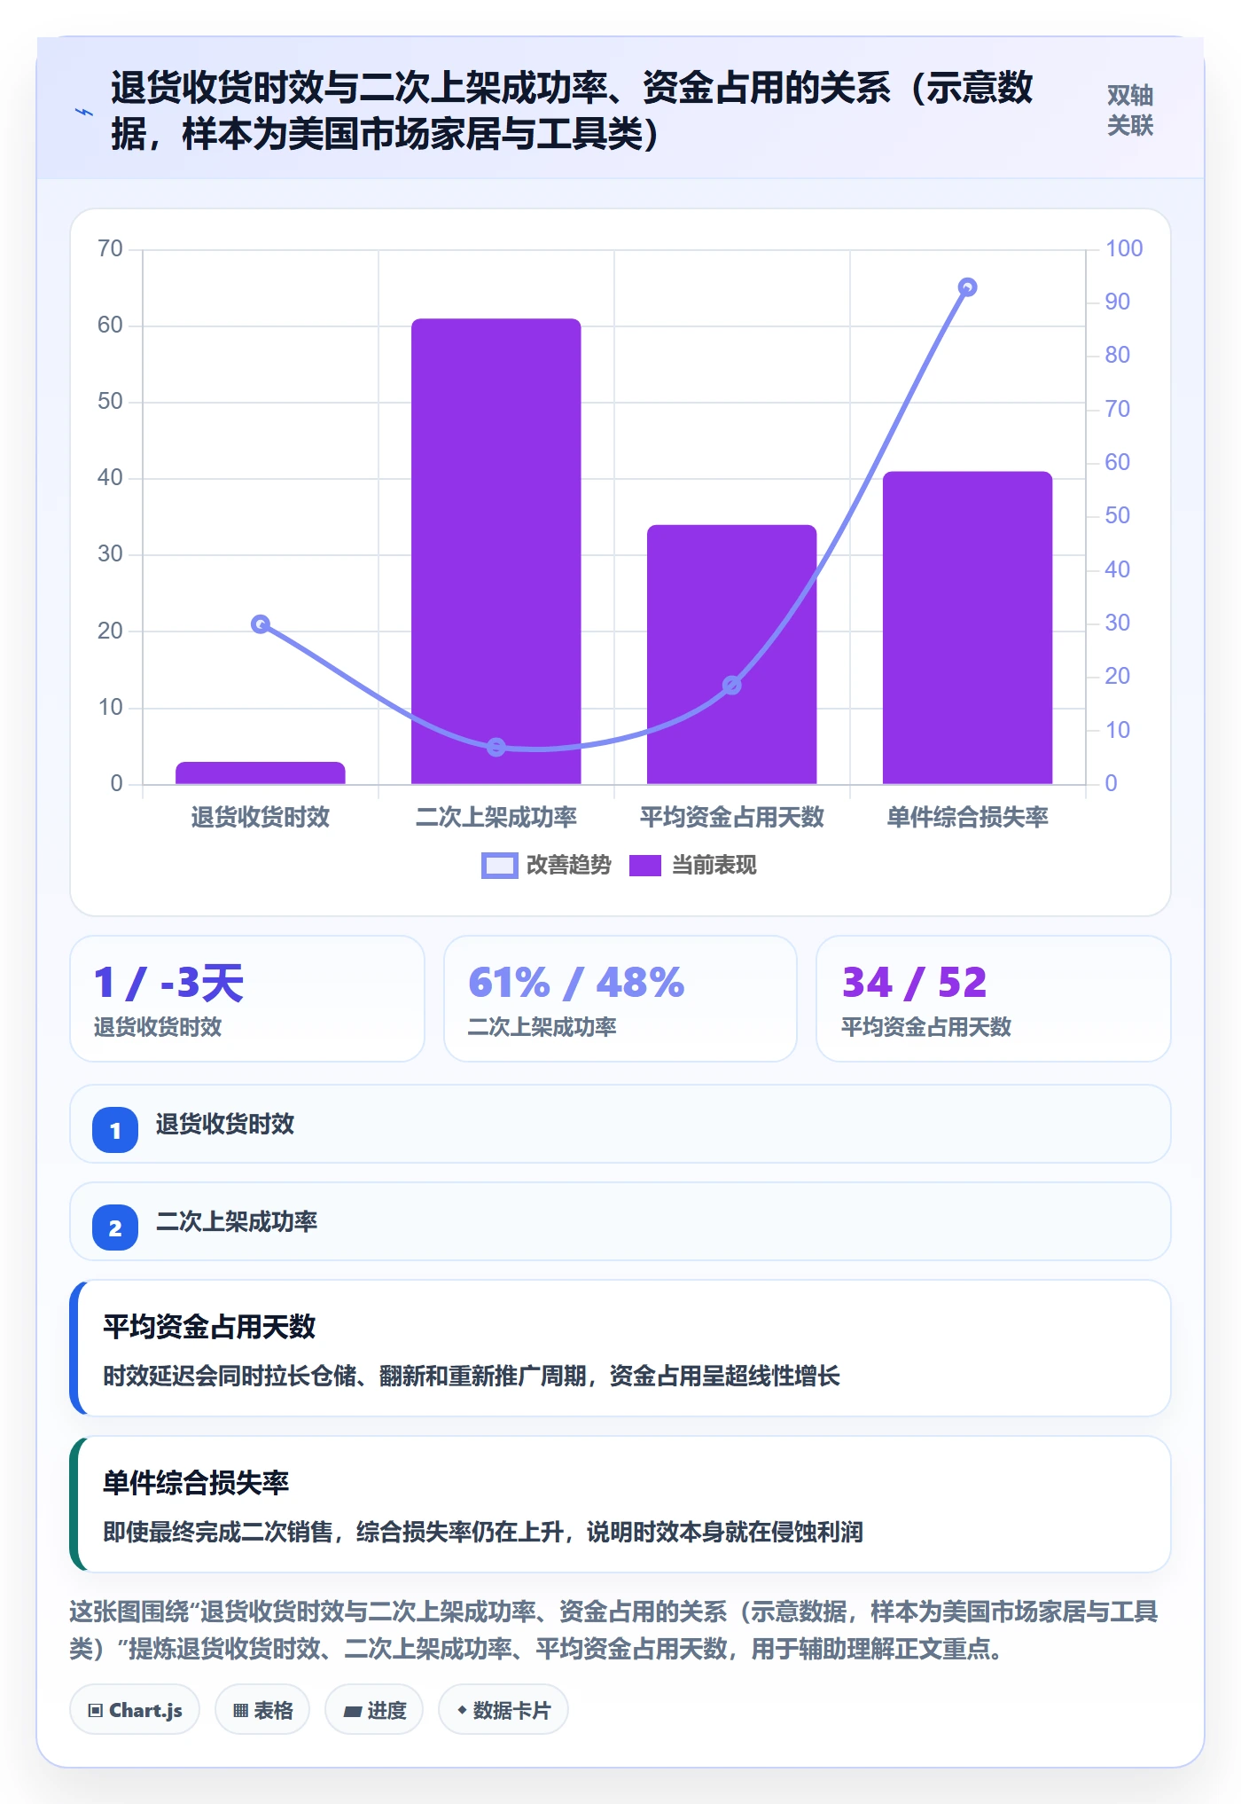Click the 进度 tag
The image size is (1241, 1804).
(x=374, y=1710)
